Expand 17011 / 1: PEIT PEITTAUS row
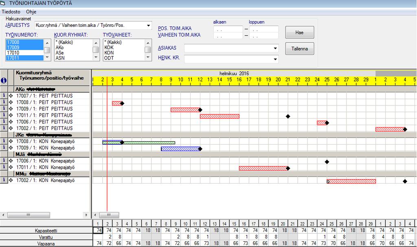 11,115
